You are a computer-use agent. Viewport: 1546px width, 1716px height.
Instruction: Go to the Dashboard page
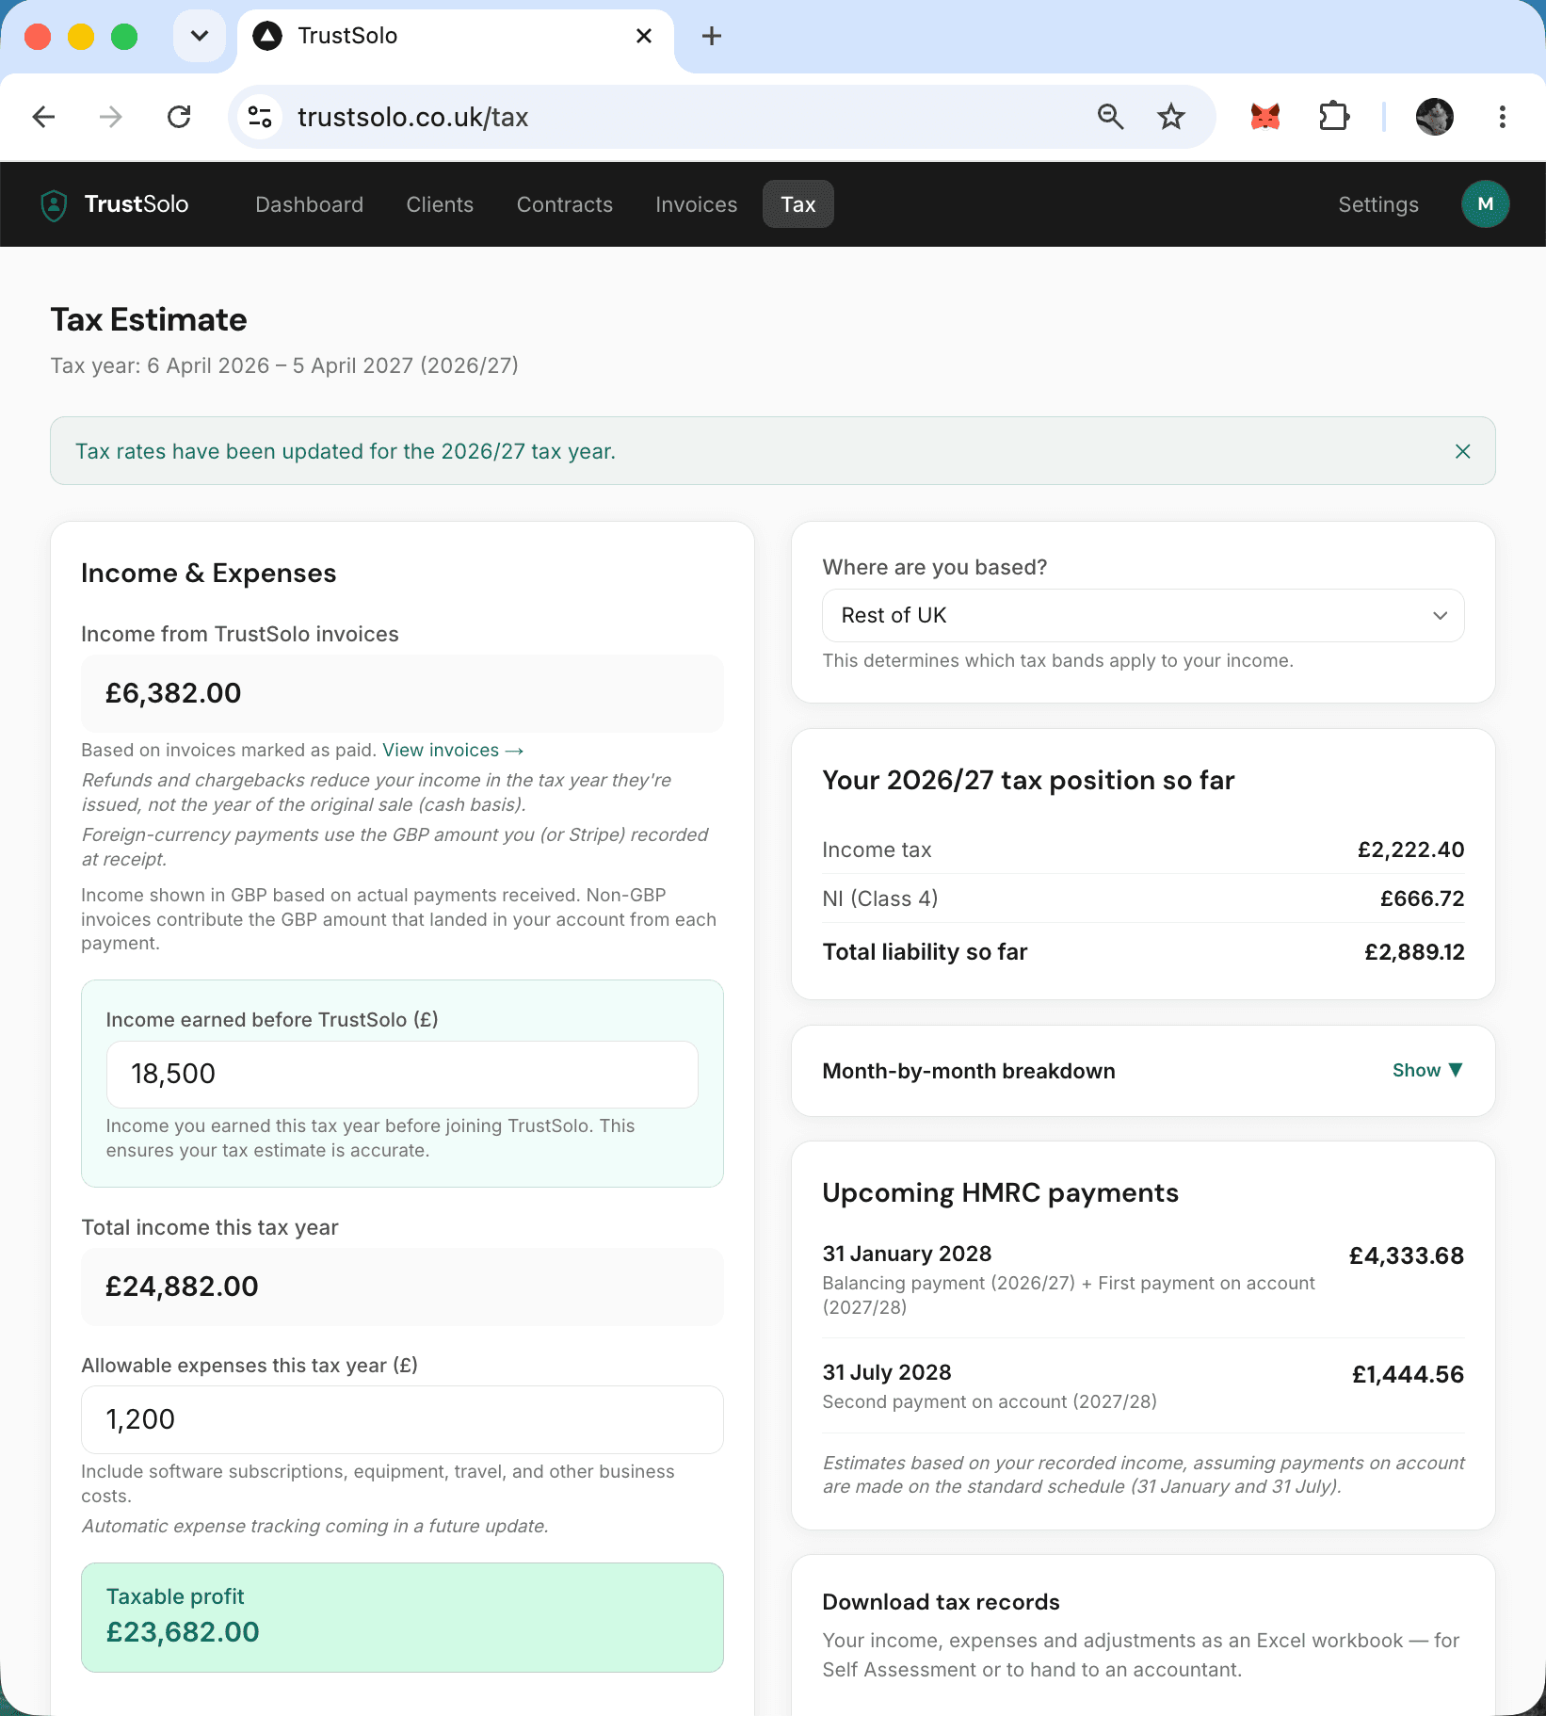tap(309, 204)
